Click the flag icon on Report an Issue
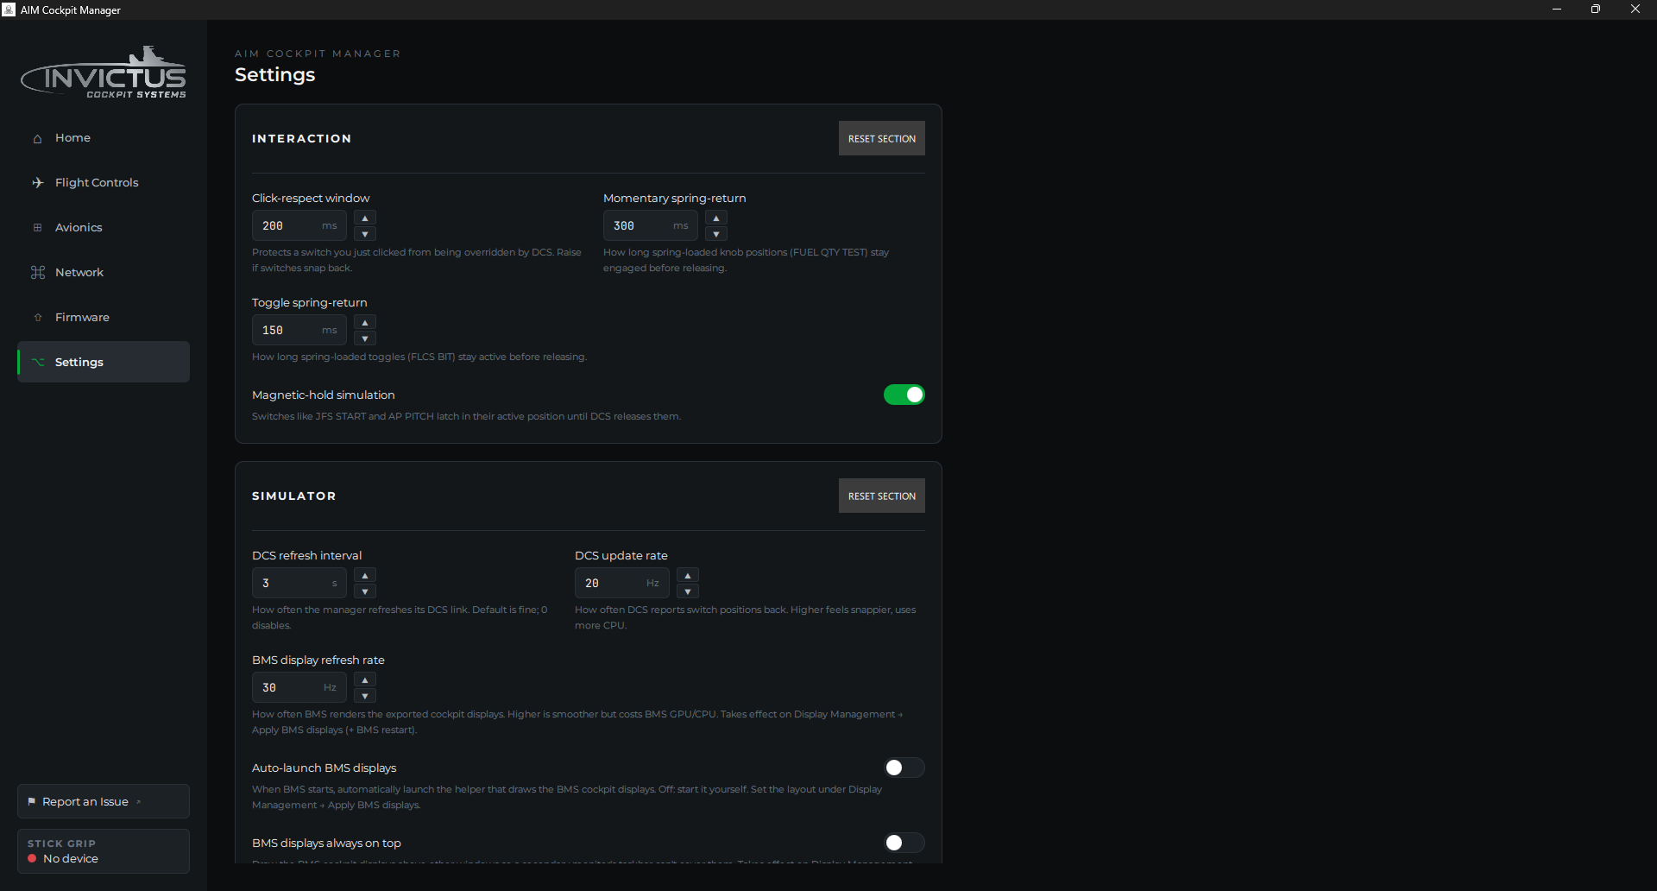1657x891 pixels. pyautogui.click(x=32, y=802)
